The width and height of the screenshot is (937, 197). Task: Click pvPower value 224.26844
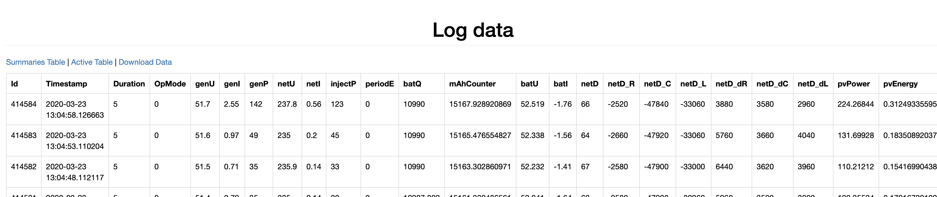coord(855,104)
